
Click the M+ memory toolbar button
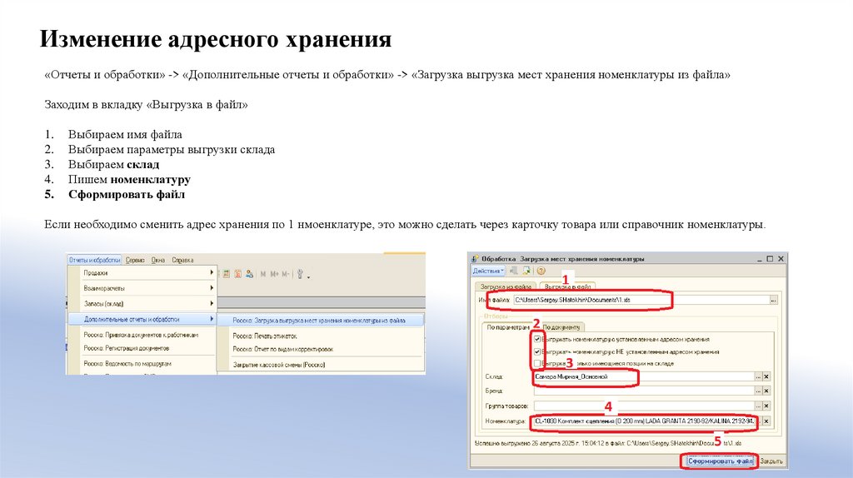tap(274, 274)
